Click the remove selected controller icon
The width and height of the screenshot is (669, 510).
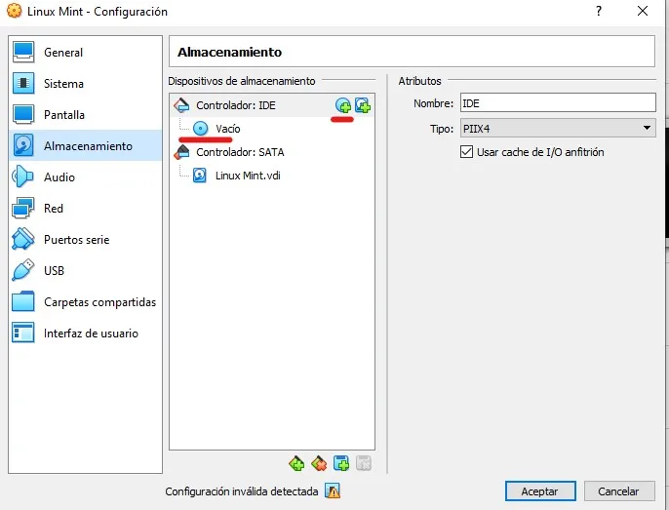319,463
